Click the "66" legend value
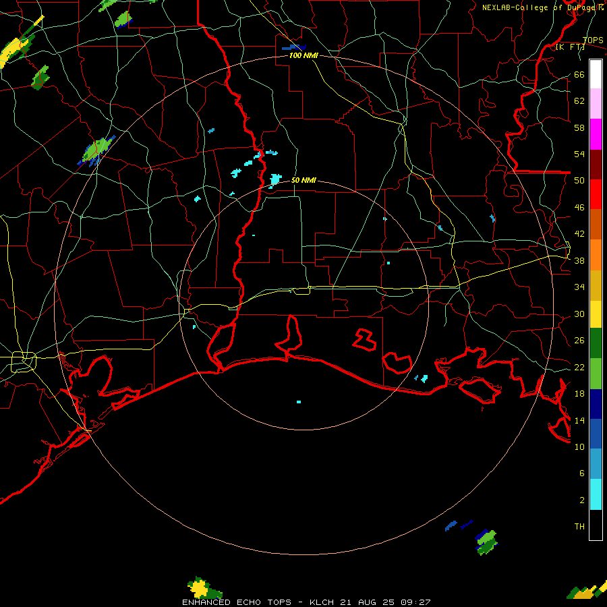 point(579,74)
